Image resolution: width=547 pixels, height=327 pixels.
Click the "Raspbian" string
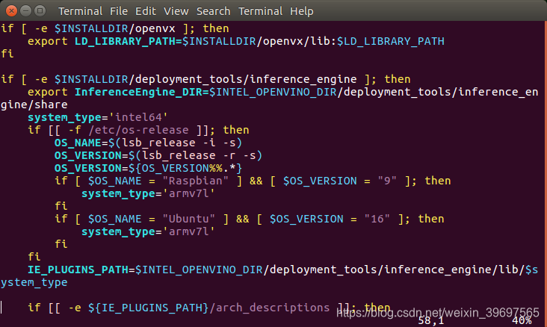(x=195, y=181)
